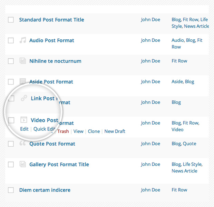
Task: Select the Audio Post Format checkbox
Action: (11, 40)
